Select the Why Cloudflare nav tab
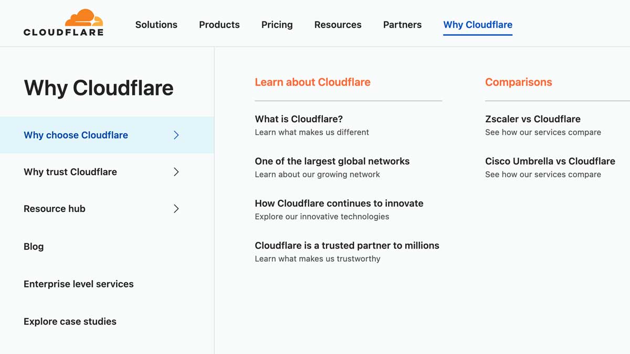 (478, 25)
